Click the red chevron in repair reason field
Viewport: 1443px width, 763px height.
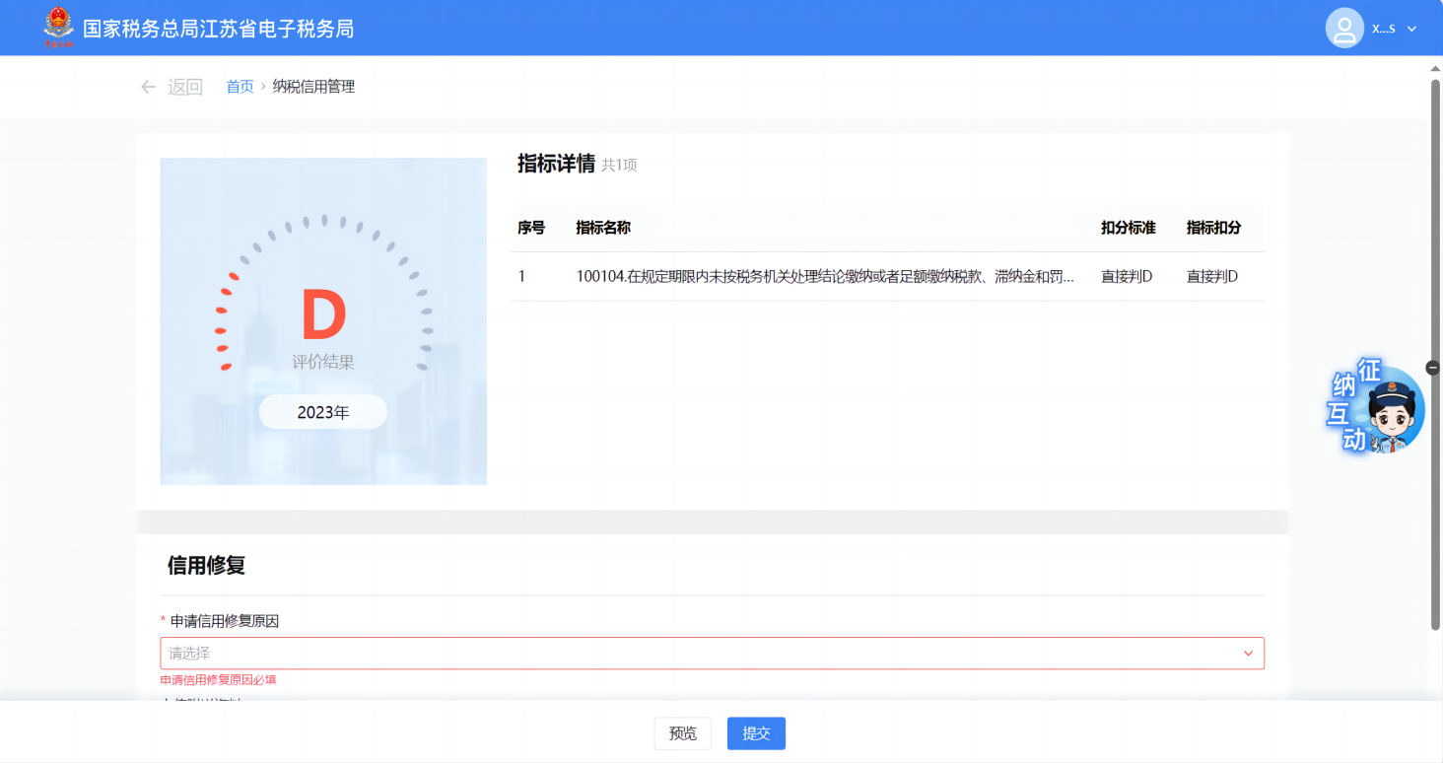[1248, 654]
